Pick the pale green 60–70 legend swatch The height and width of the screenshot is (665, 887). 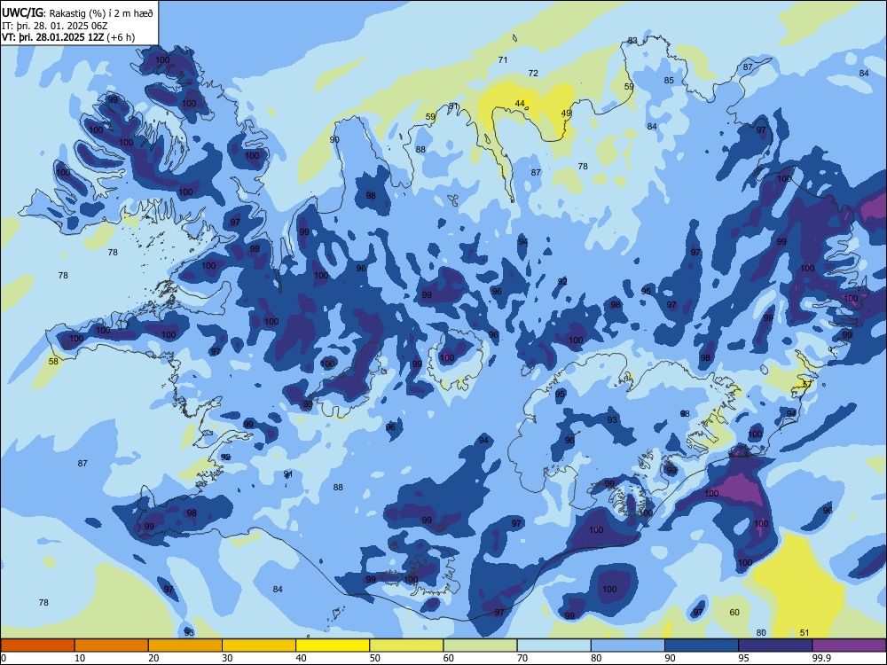(480, 645)
